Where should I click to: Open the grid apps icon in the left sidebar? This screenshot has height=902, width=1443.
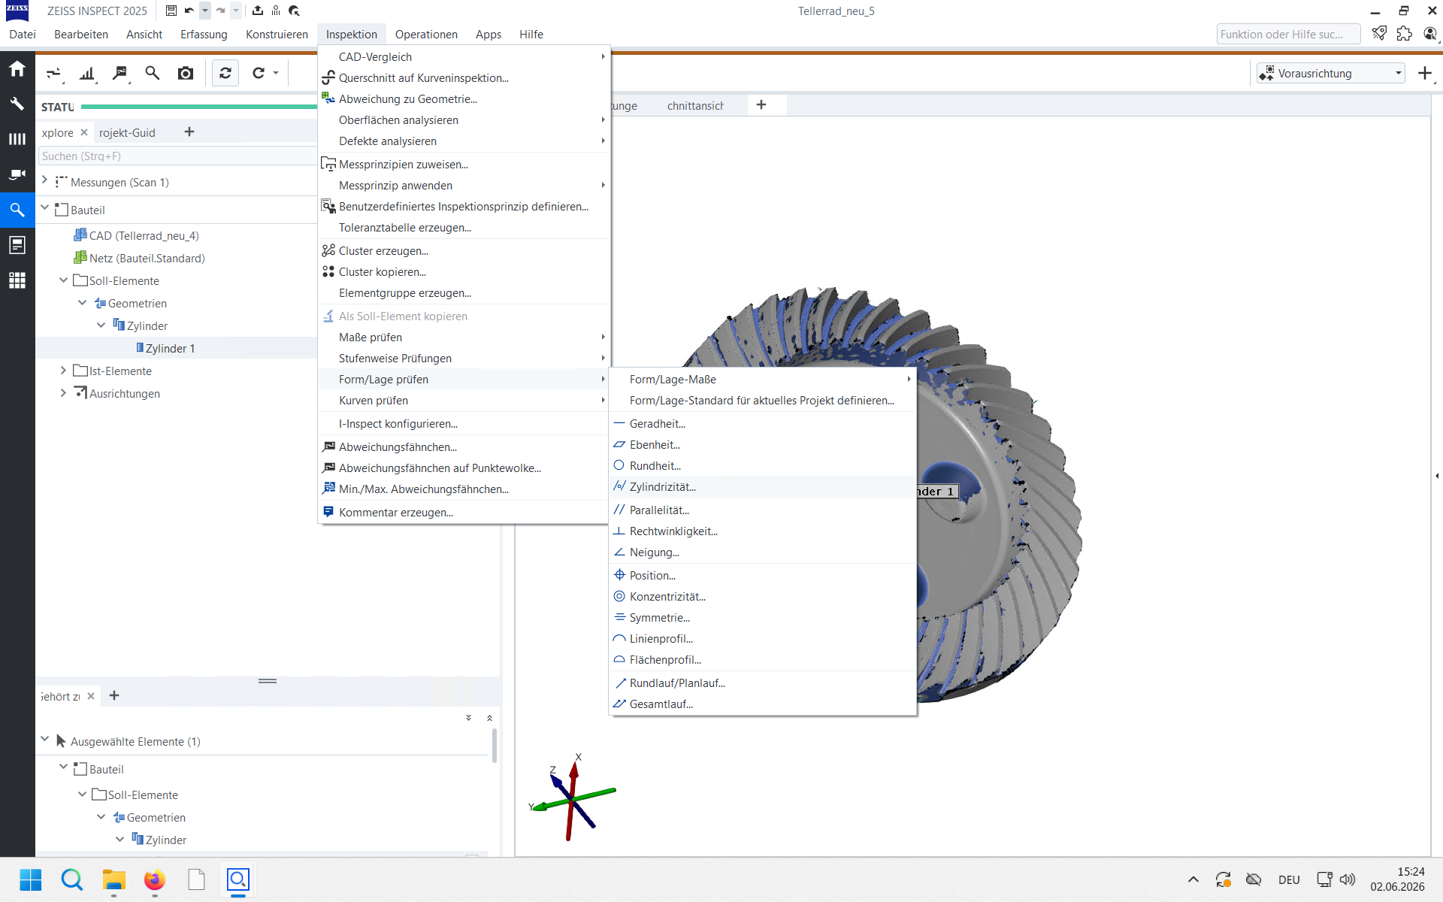[x=17, y=280]
